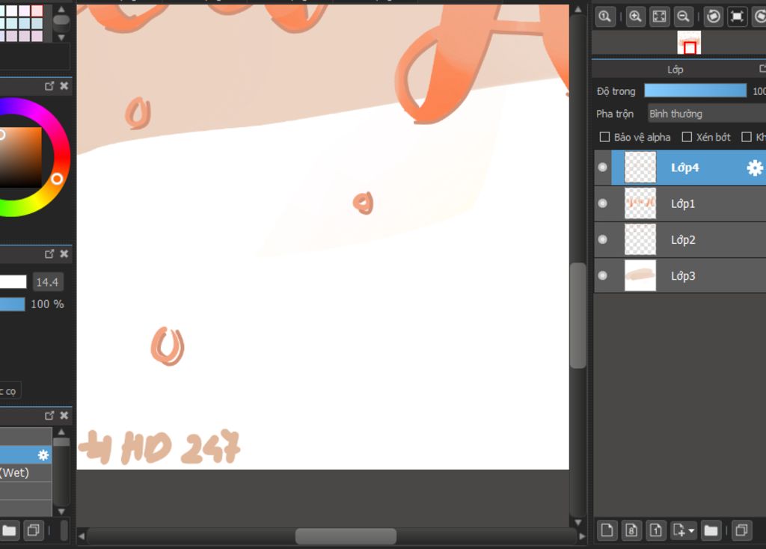Viewport: 766px width, 549px height.
Task: Click the navigator preview thumbnail
Action: coord(689,43)
